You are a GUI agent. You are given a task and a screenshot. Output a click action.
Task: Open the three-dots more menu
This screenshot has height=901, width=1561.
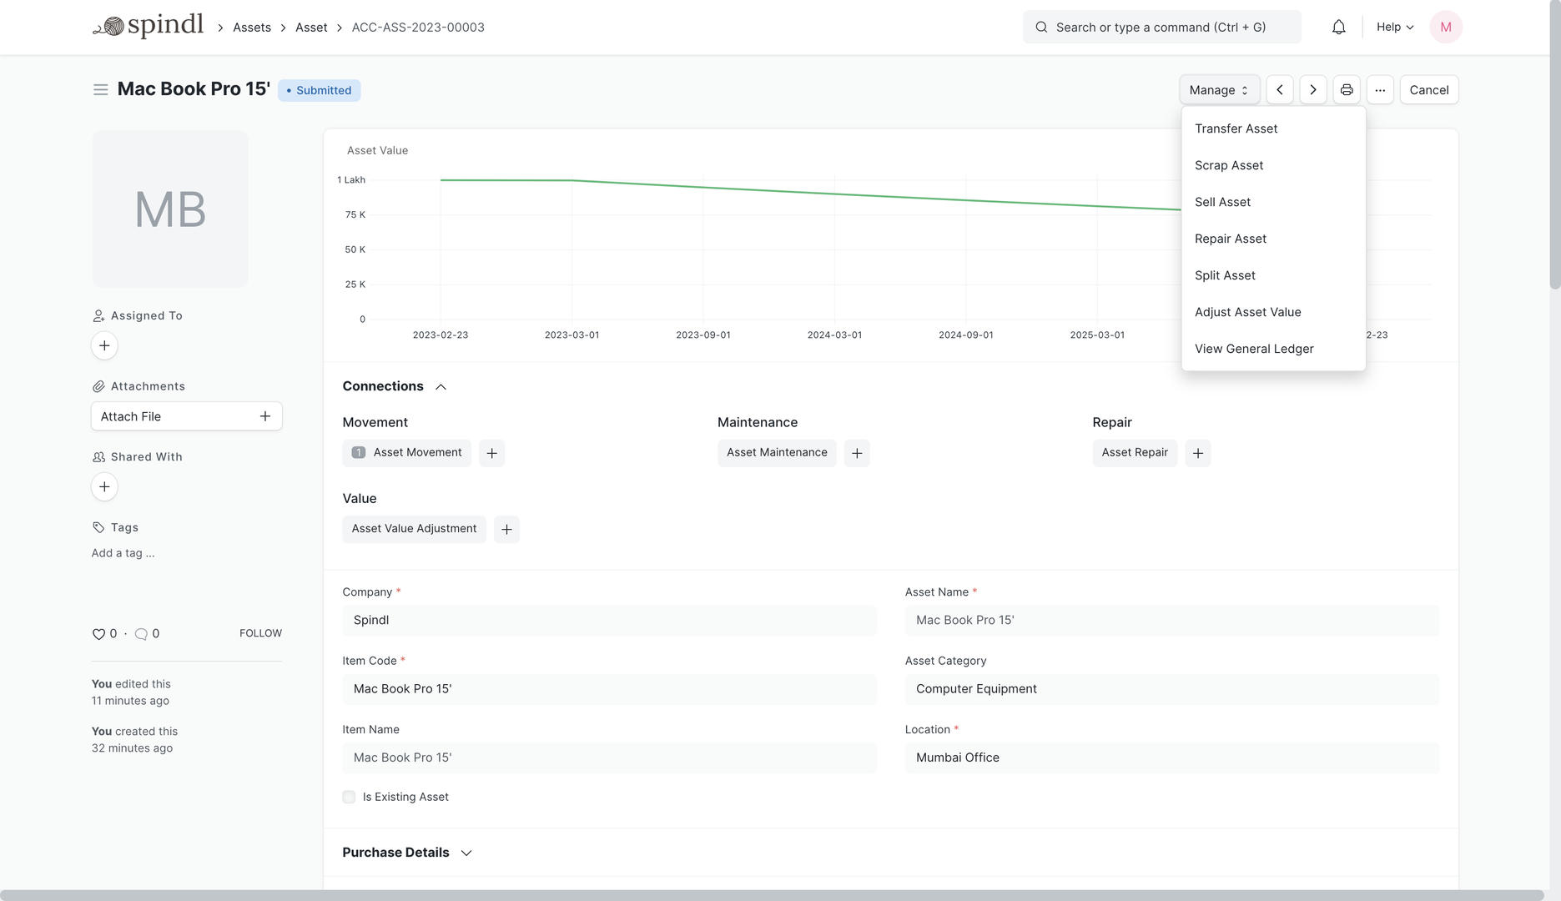(x=1379, y=90)
